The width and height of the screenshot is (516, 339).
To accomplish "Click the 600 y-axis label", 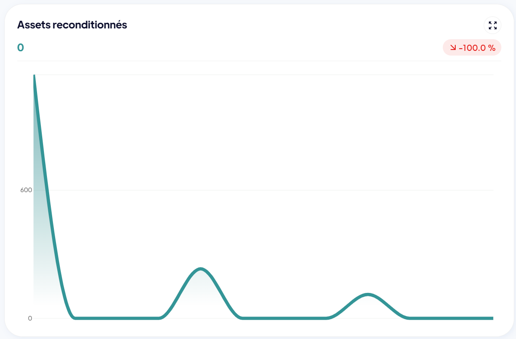I will click(26, 190).
